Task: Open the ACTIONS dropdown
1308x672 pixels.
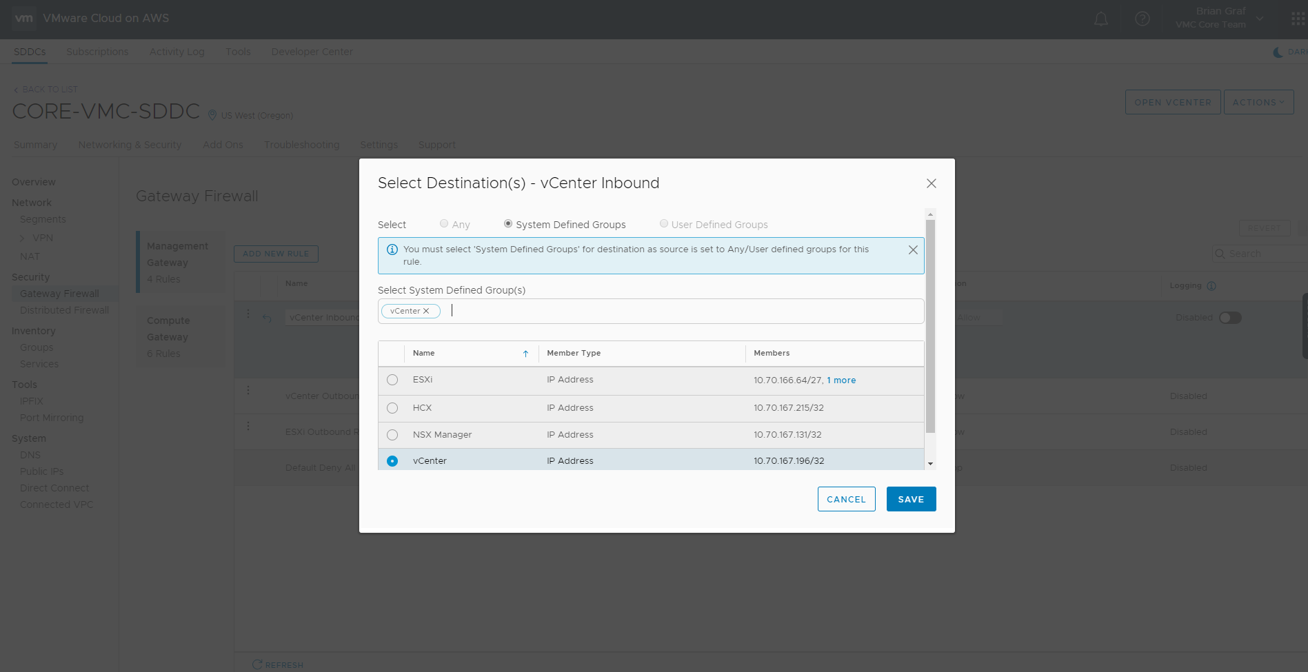Action: (x=1258, y=102)
